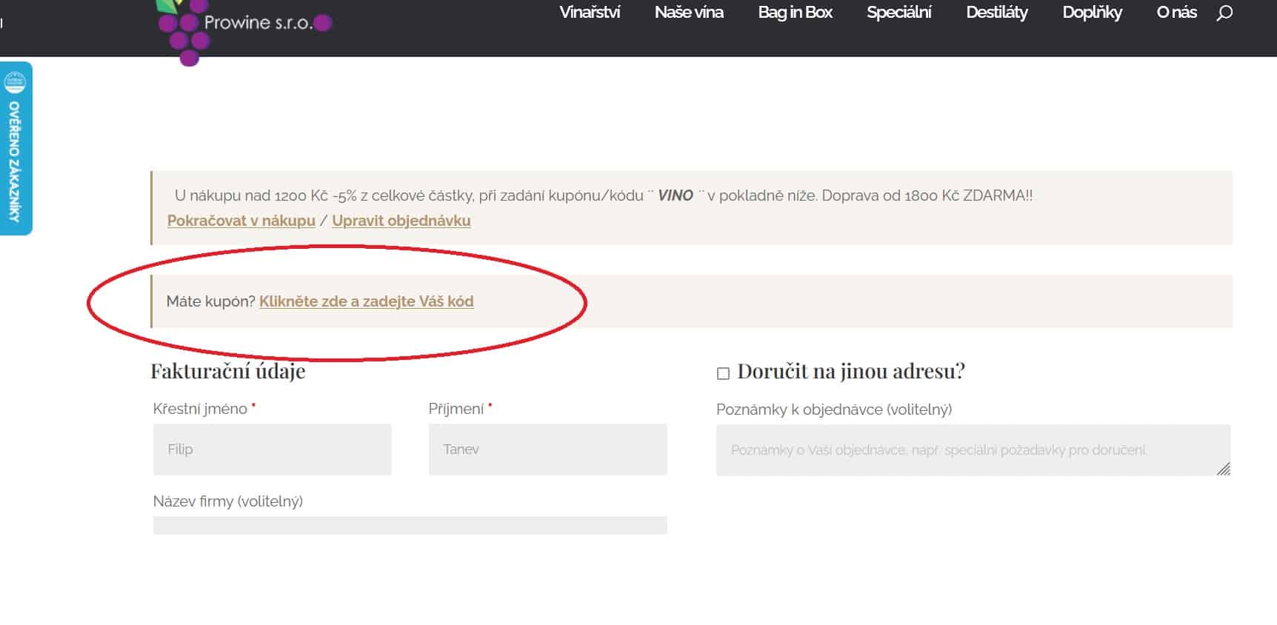Click the Máte kupón? text
Image resolution: width=1277 pixels, height=625 pixels.
tap(210, 301)
